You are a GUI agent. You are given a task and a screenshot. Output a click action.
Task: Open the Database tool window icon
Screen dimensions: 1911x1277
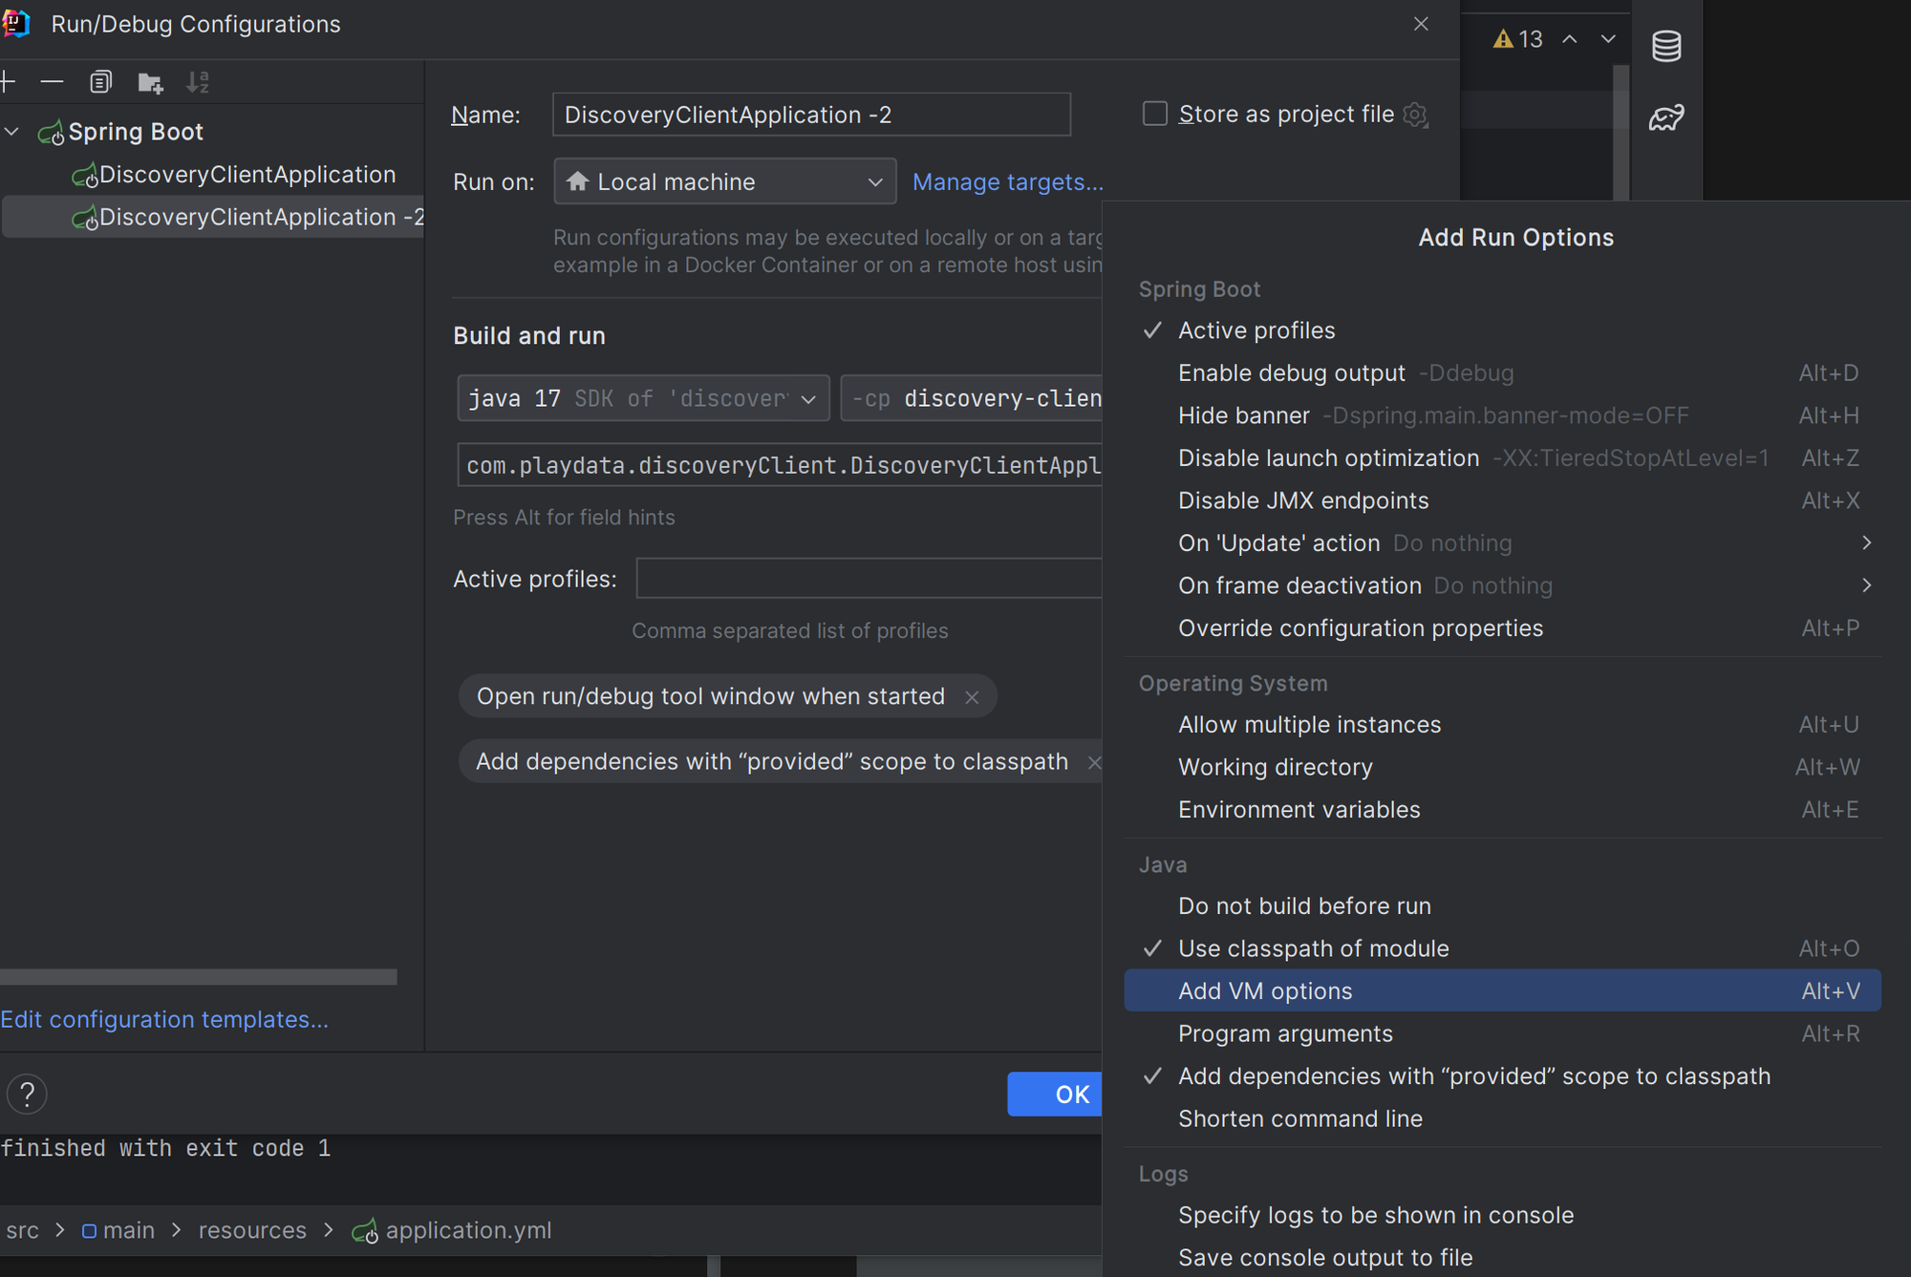tap(1666, 44)
